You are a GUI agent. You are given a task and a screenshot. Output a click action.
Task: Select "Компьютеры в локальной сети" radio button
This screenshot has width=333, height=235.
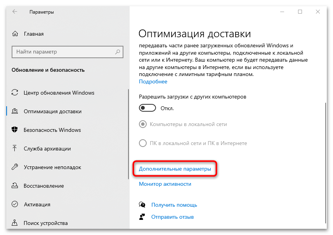point(143,124)
